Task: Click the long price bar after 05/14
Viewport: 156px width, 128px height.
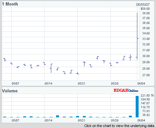Action: tap(51, 68)
